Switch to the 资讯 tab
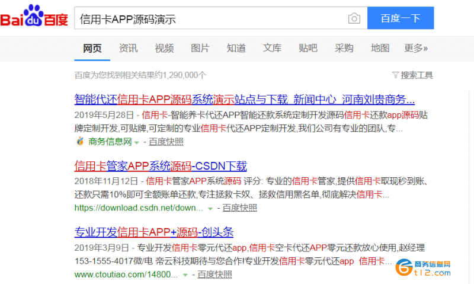The image size is (474, 284). coord(128,48)
